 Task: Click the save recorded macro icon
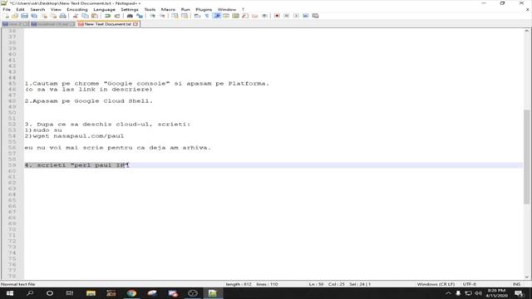pyautogui.click(x=315, y=16)
